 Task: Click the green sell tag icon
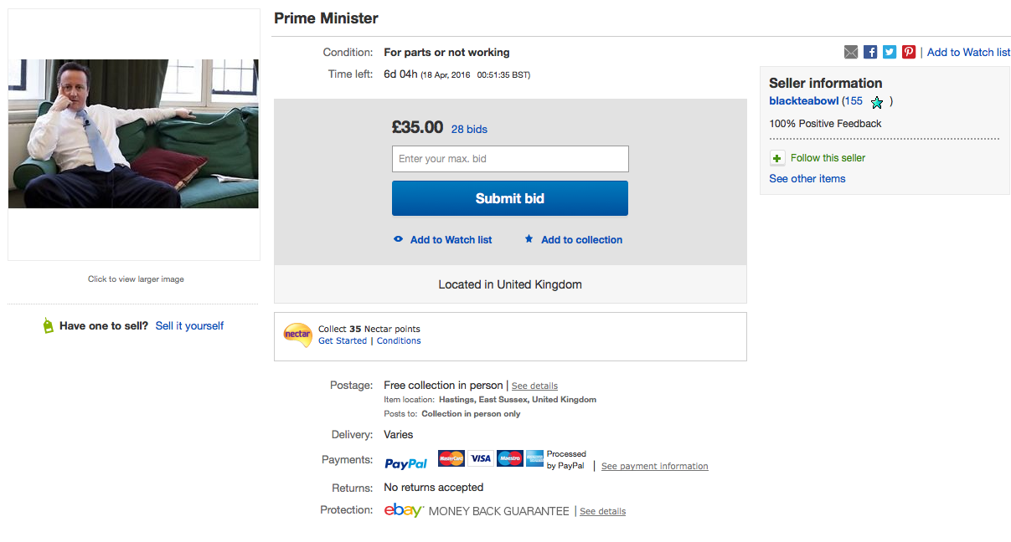48,326
